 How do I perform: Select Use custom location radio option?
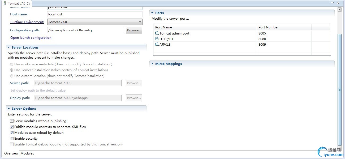pyautogui.click(x=12, y=76)
